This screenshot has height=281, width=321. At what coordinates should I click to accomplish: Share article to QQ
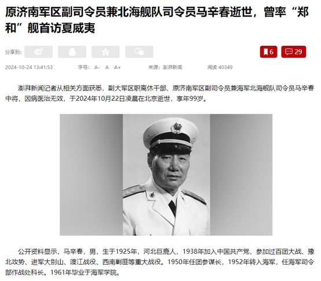pos(72,52)
